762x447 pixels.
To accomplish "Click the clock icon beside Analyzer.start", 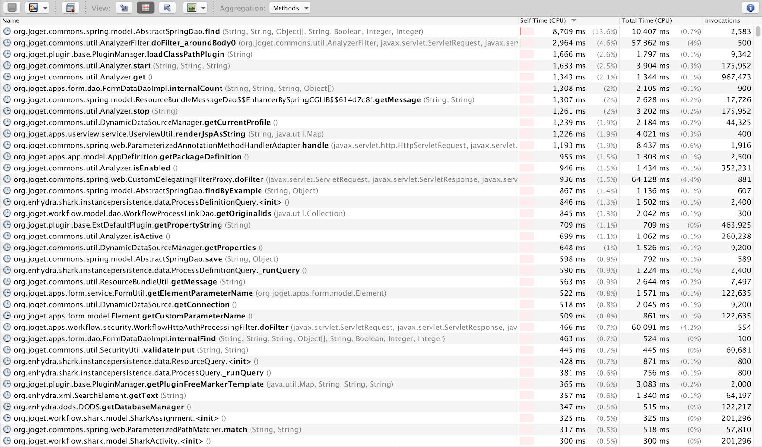I will click(x=7, y=66).
